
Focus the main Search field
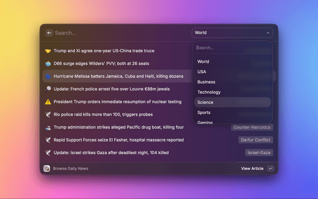click(x=119, y=33)
